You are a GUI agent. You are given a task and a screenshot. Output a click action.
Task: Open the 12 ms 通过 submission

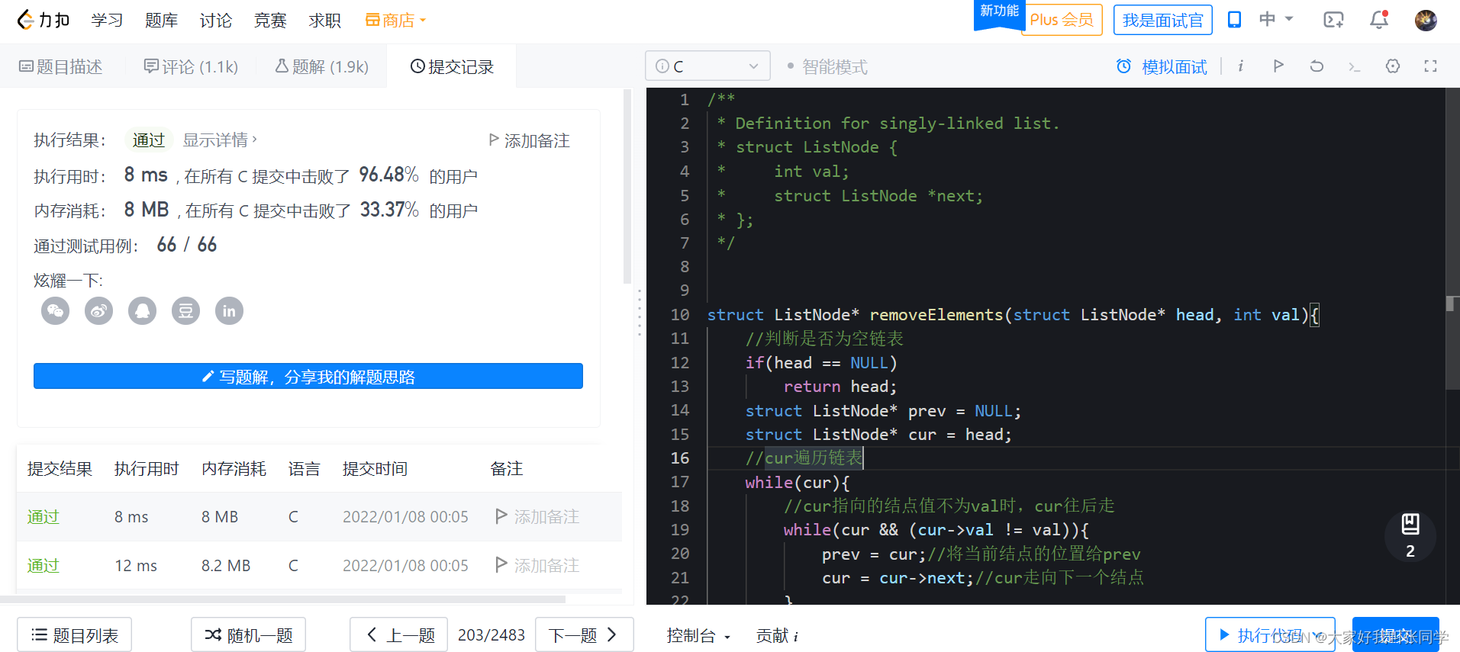point(44,566)
